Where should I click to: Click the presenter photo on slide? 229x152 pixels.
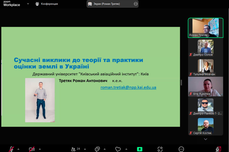tap(40, 100)
